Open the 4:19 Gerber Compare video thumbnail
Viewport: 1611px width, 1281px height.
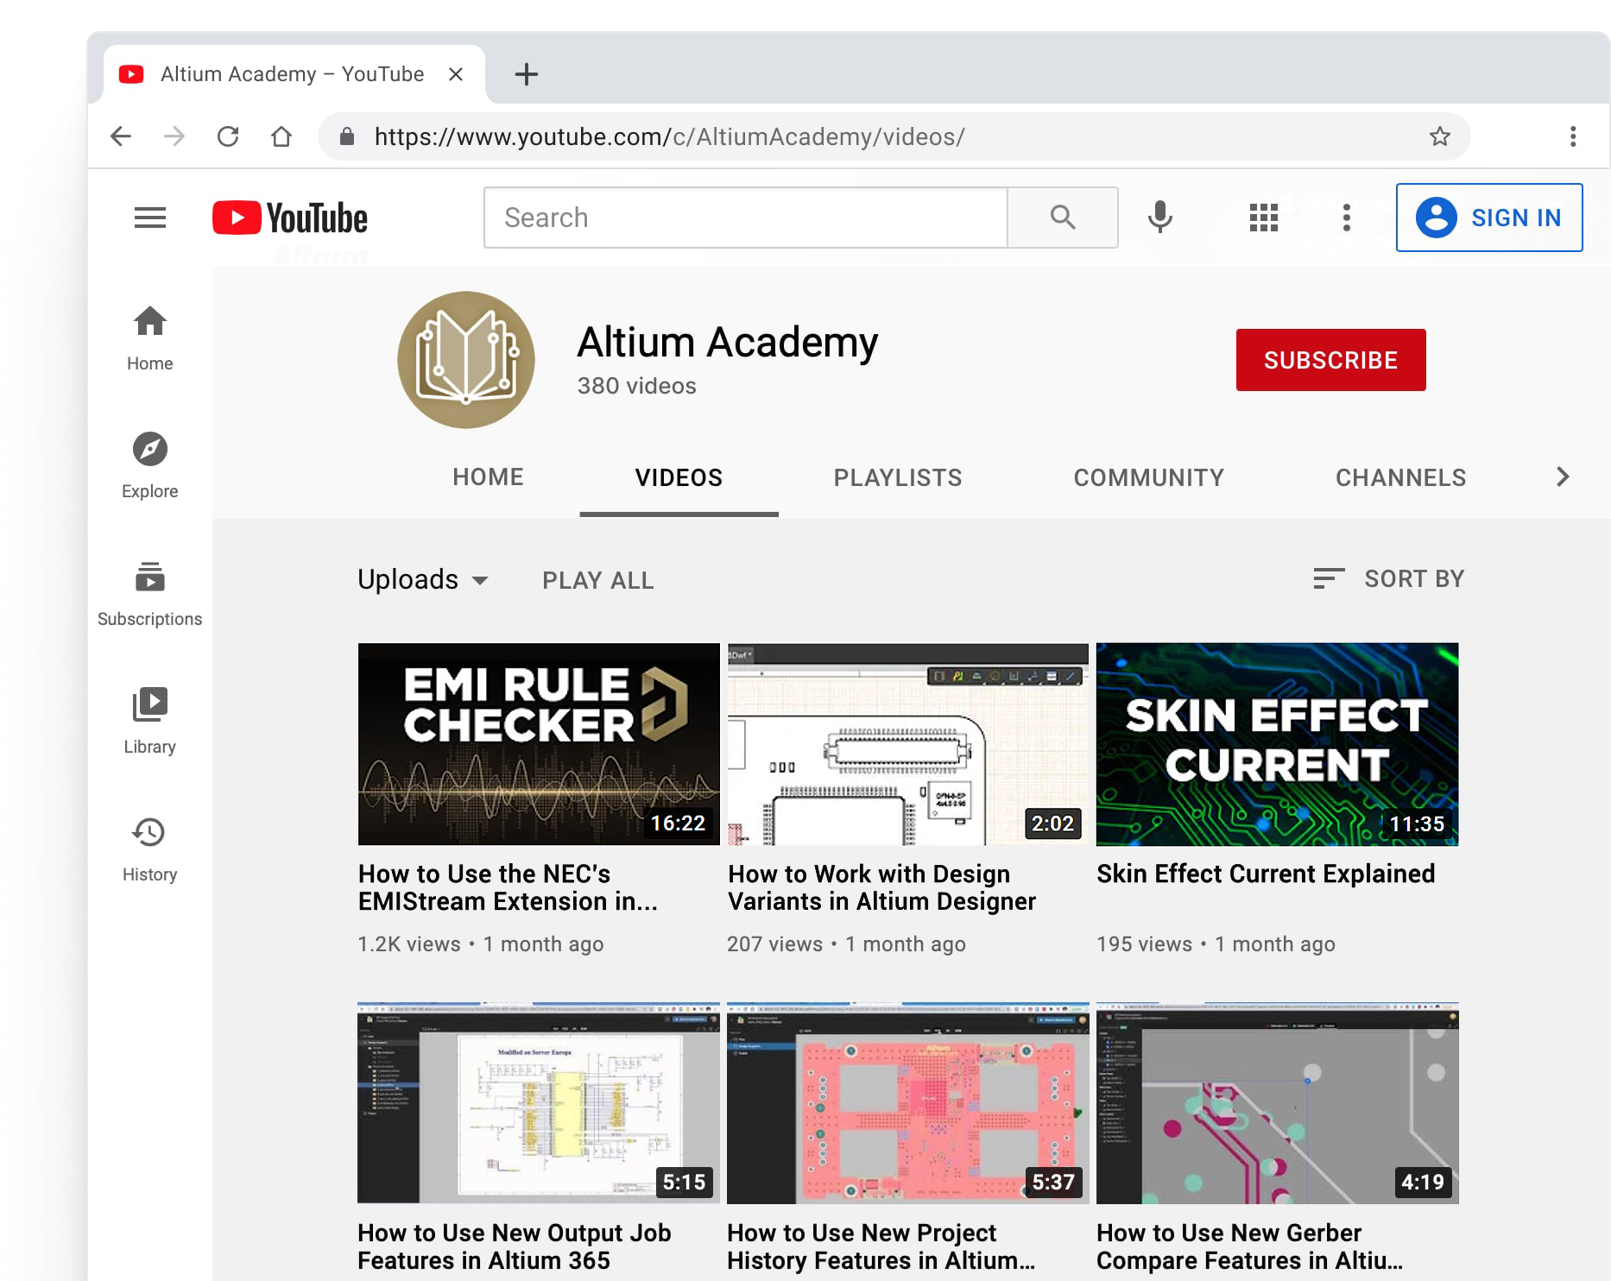click(x=1278, y=1103)
